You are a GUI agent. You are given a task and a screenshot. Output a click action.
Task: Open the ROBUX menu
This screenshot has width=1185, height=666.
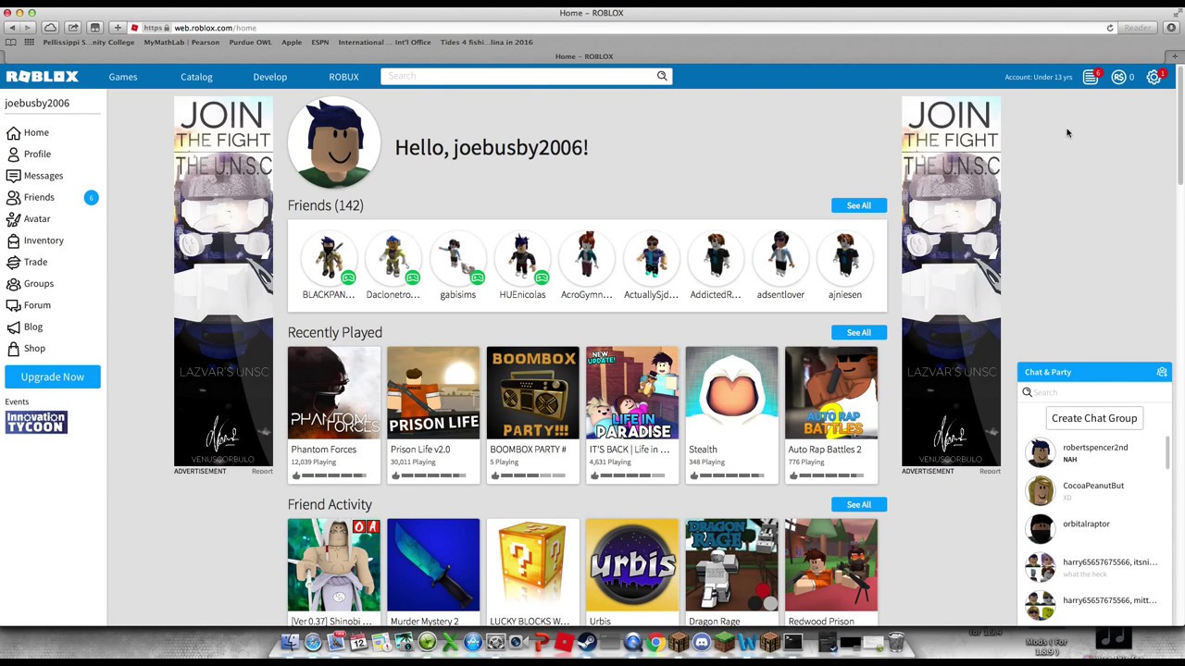[343, 77]
